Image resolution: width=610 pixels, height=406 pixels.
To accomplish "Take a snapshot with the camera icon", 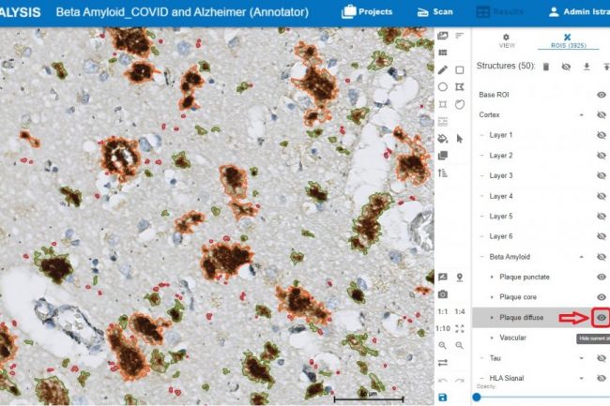I will pos(443,293).
